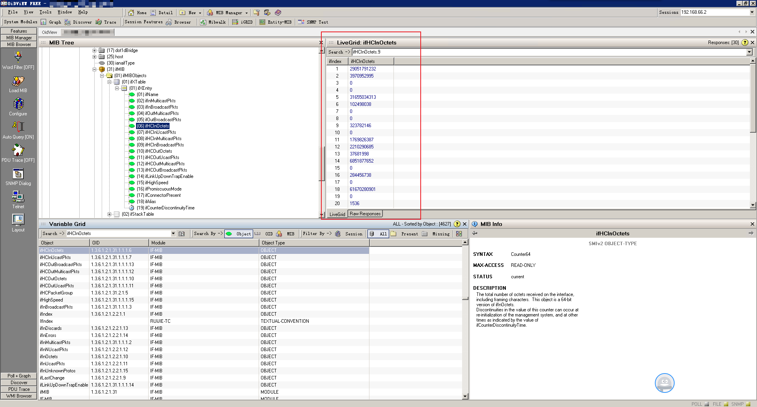The width and height of the screenshot is (757, 407).
Task: Start Mibwalk from the toolbar
Action: pyautogui.click(x=213, y=22)
